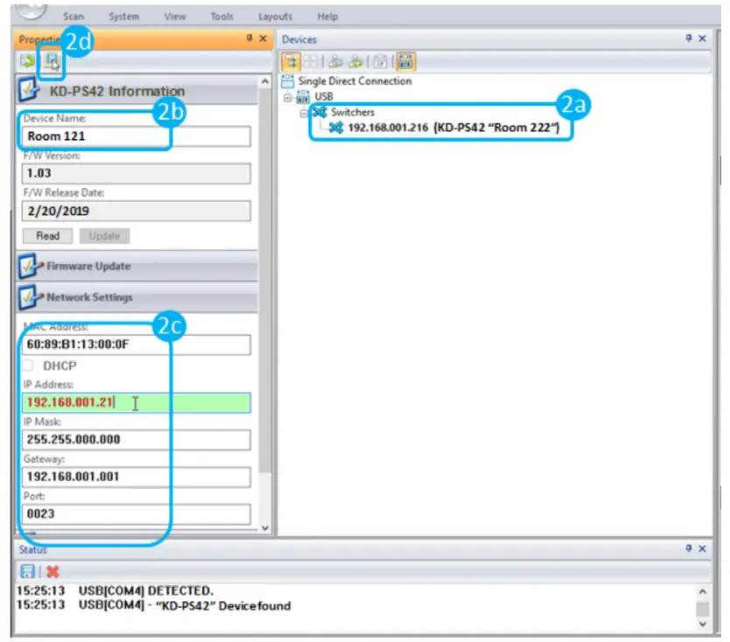Click the grid view icon in Devices toolbar
This screenshot has width=730, height=642.
tap(311, 61)
